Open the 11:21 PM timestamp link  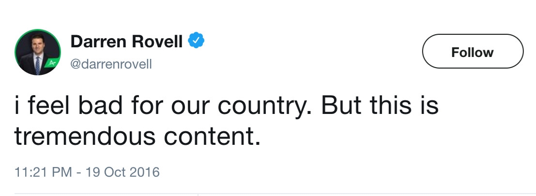coord(45,172)
